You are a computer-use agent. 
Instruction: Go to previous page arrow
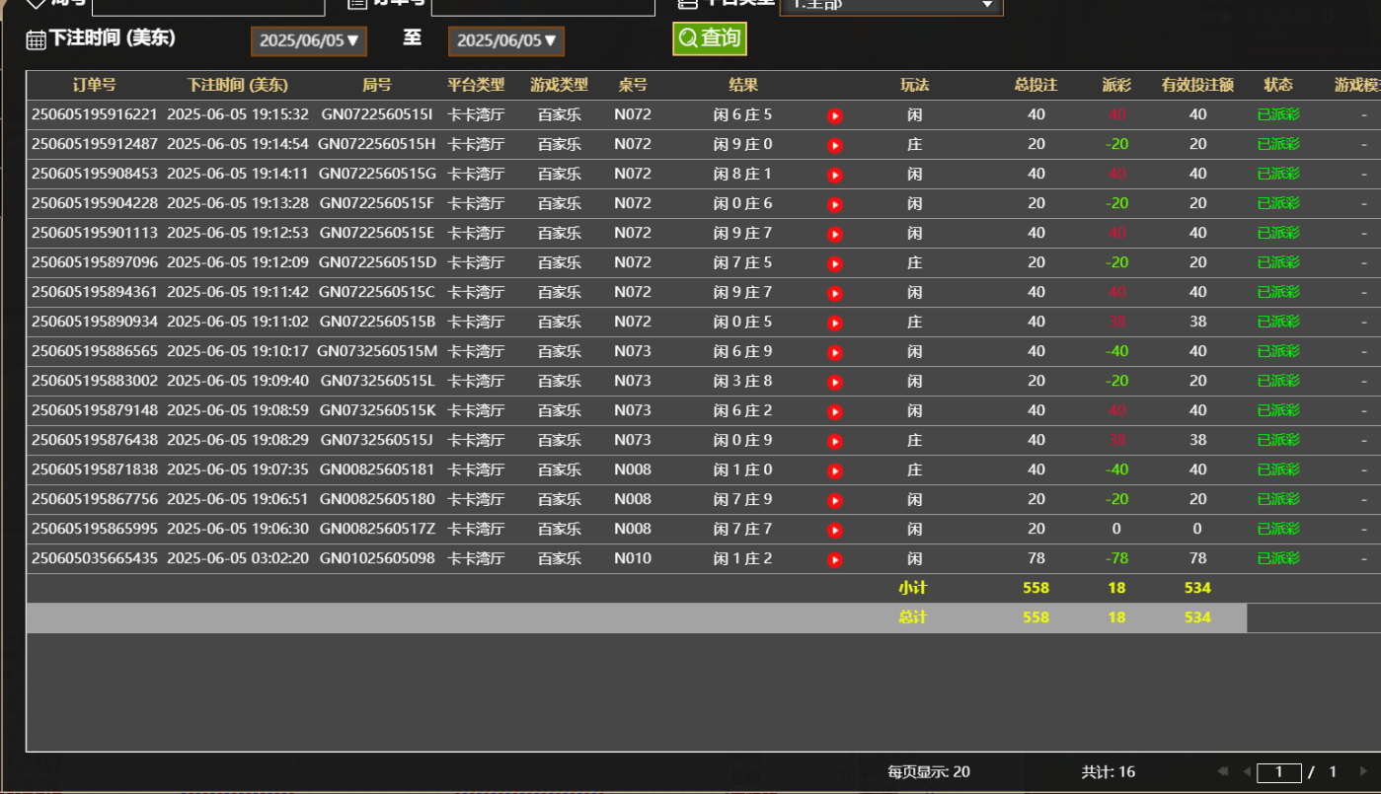1247,771
